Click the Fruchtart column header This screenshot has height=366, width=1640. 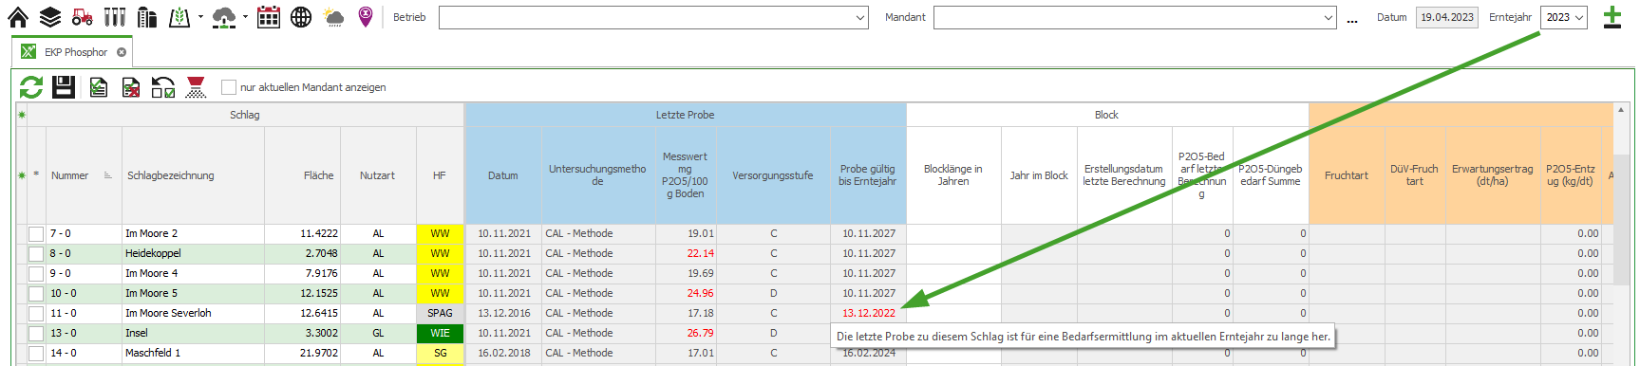[x=1347, y=175]
